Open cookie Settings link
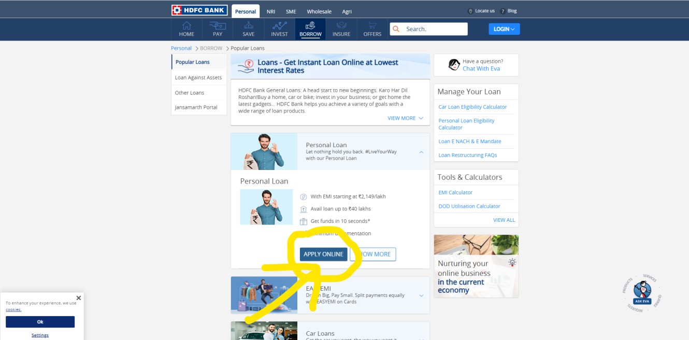689x340 pixels. tap(40, 335)
